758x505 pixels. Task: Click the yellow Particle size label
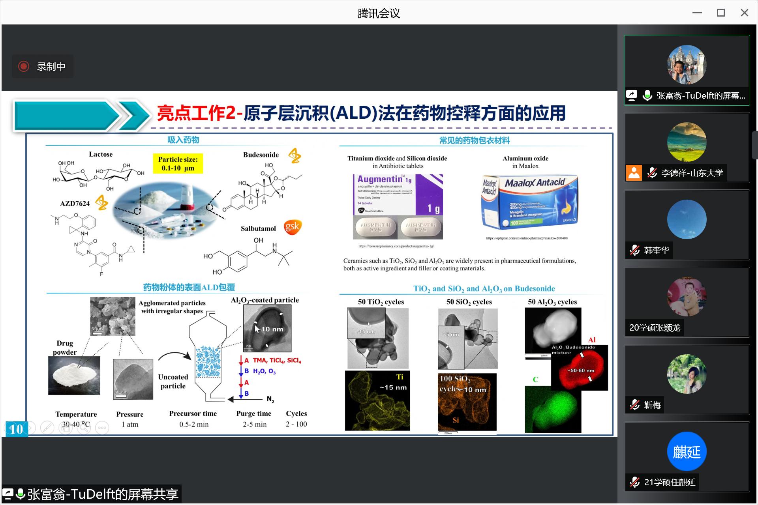pyautogui.click(x=178, y=163)
